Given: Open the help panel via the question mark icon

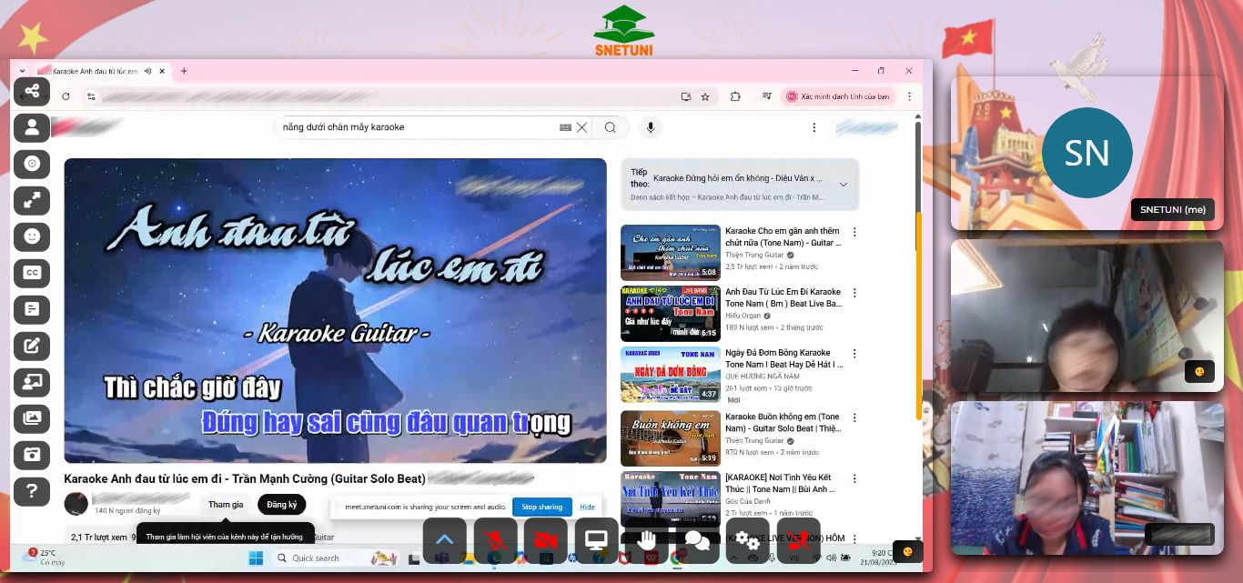Looking at the screenshot, I should tap(32, 491).
